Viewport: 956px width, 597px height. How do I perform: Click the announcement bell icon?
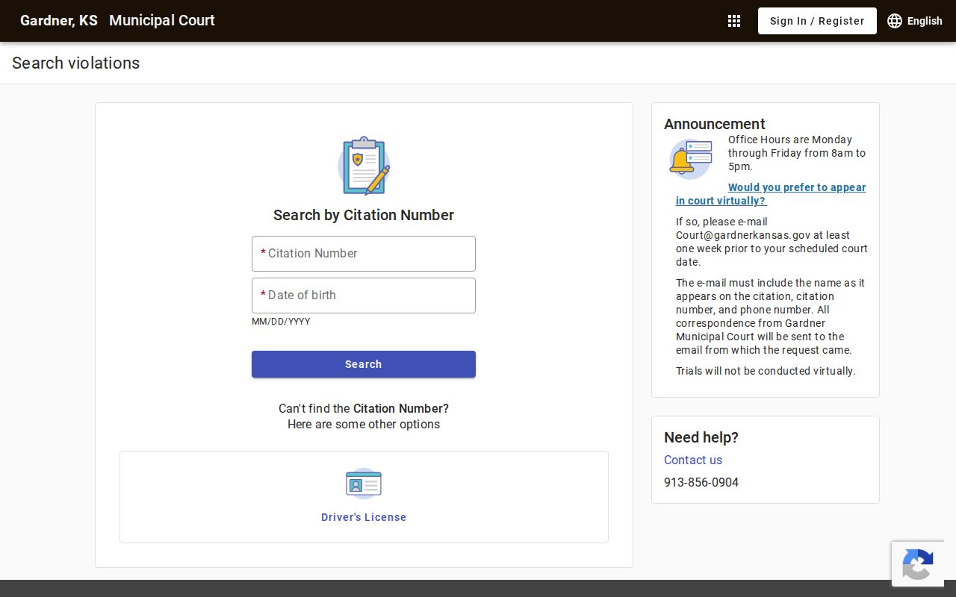pyautogui.click(x=691, y=159)
